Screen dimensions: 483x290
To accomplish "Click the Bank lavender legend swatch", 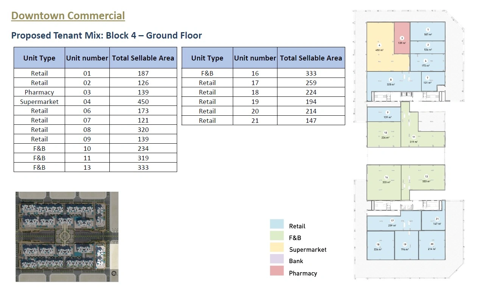I will 277,259.
